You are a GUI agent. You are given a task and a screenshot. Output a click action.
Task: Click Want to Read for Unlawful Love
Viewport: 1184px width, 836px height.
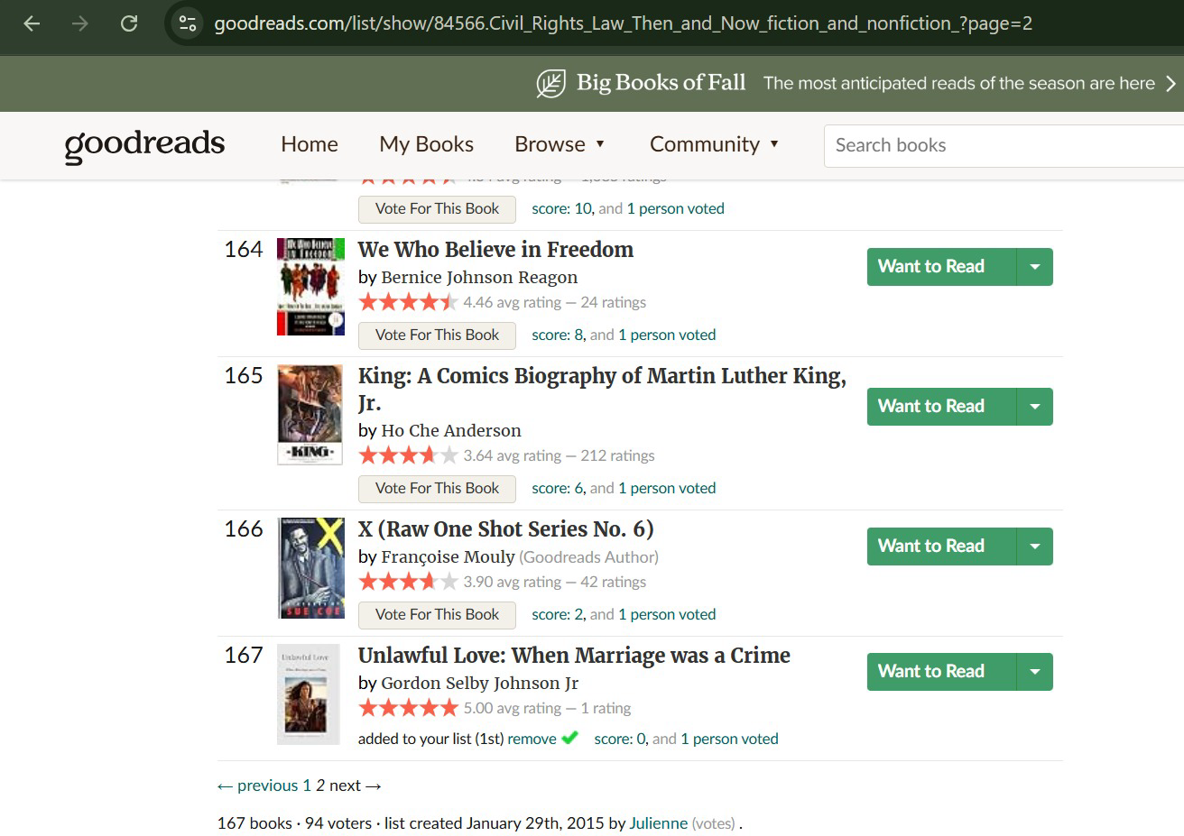click(x=941, y=672)
